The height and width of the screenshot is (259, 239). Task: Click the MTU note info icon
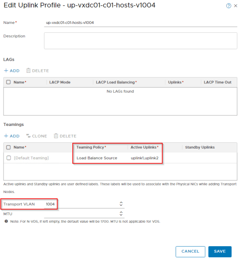[6, 221]
